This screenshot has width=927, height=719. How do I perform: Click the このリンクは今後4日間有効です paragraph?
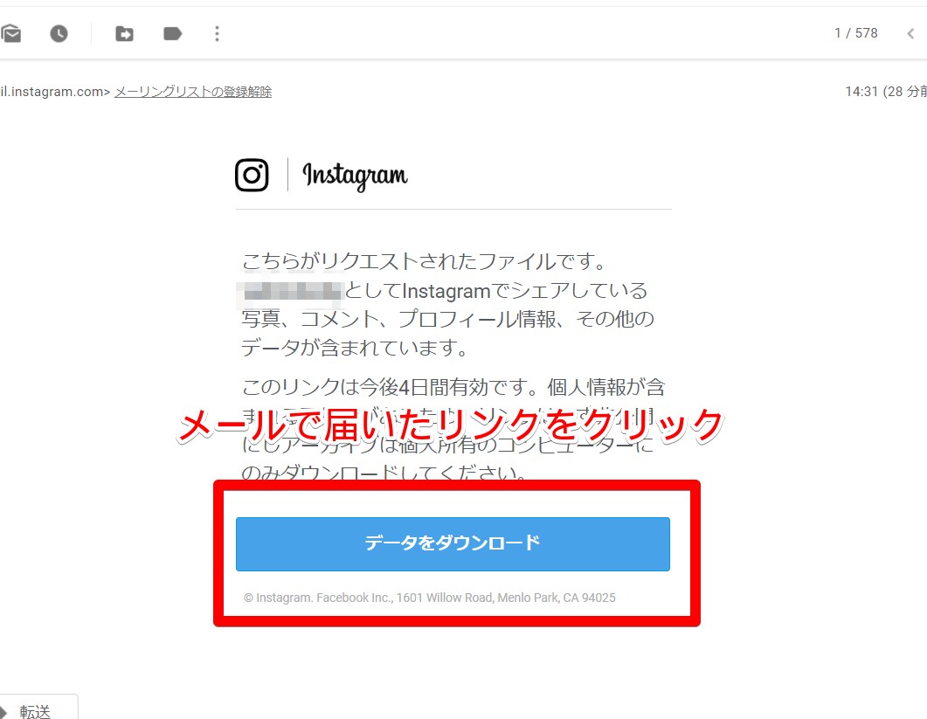453,430
